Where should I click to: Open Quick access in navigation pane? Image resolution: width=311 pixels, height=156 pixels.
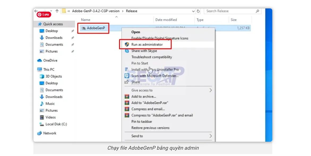tap(53, 24)
